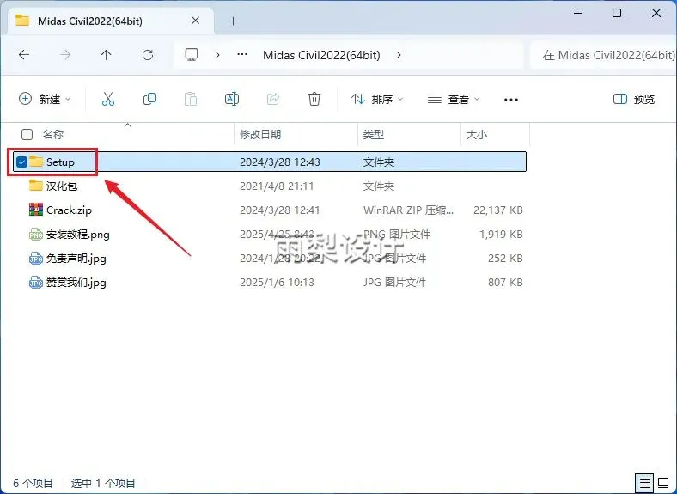Select the Crack.zip file name
This screenshot has height=494, width=677.
pos(69,210)
